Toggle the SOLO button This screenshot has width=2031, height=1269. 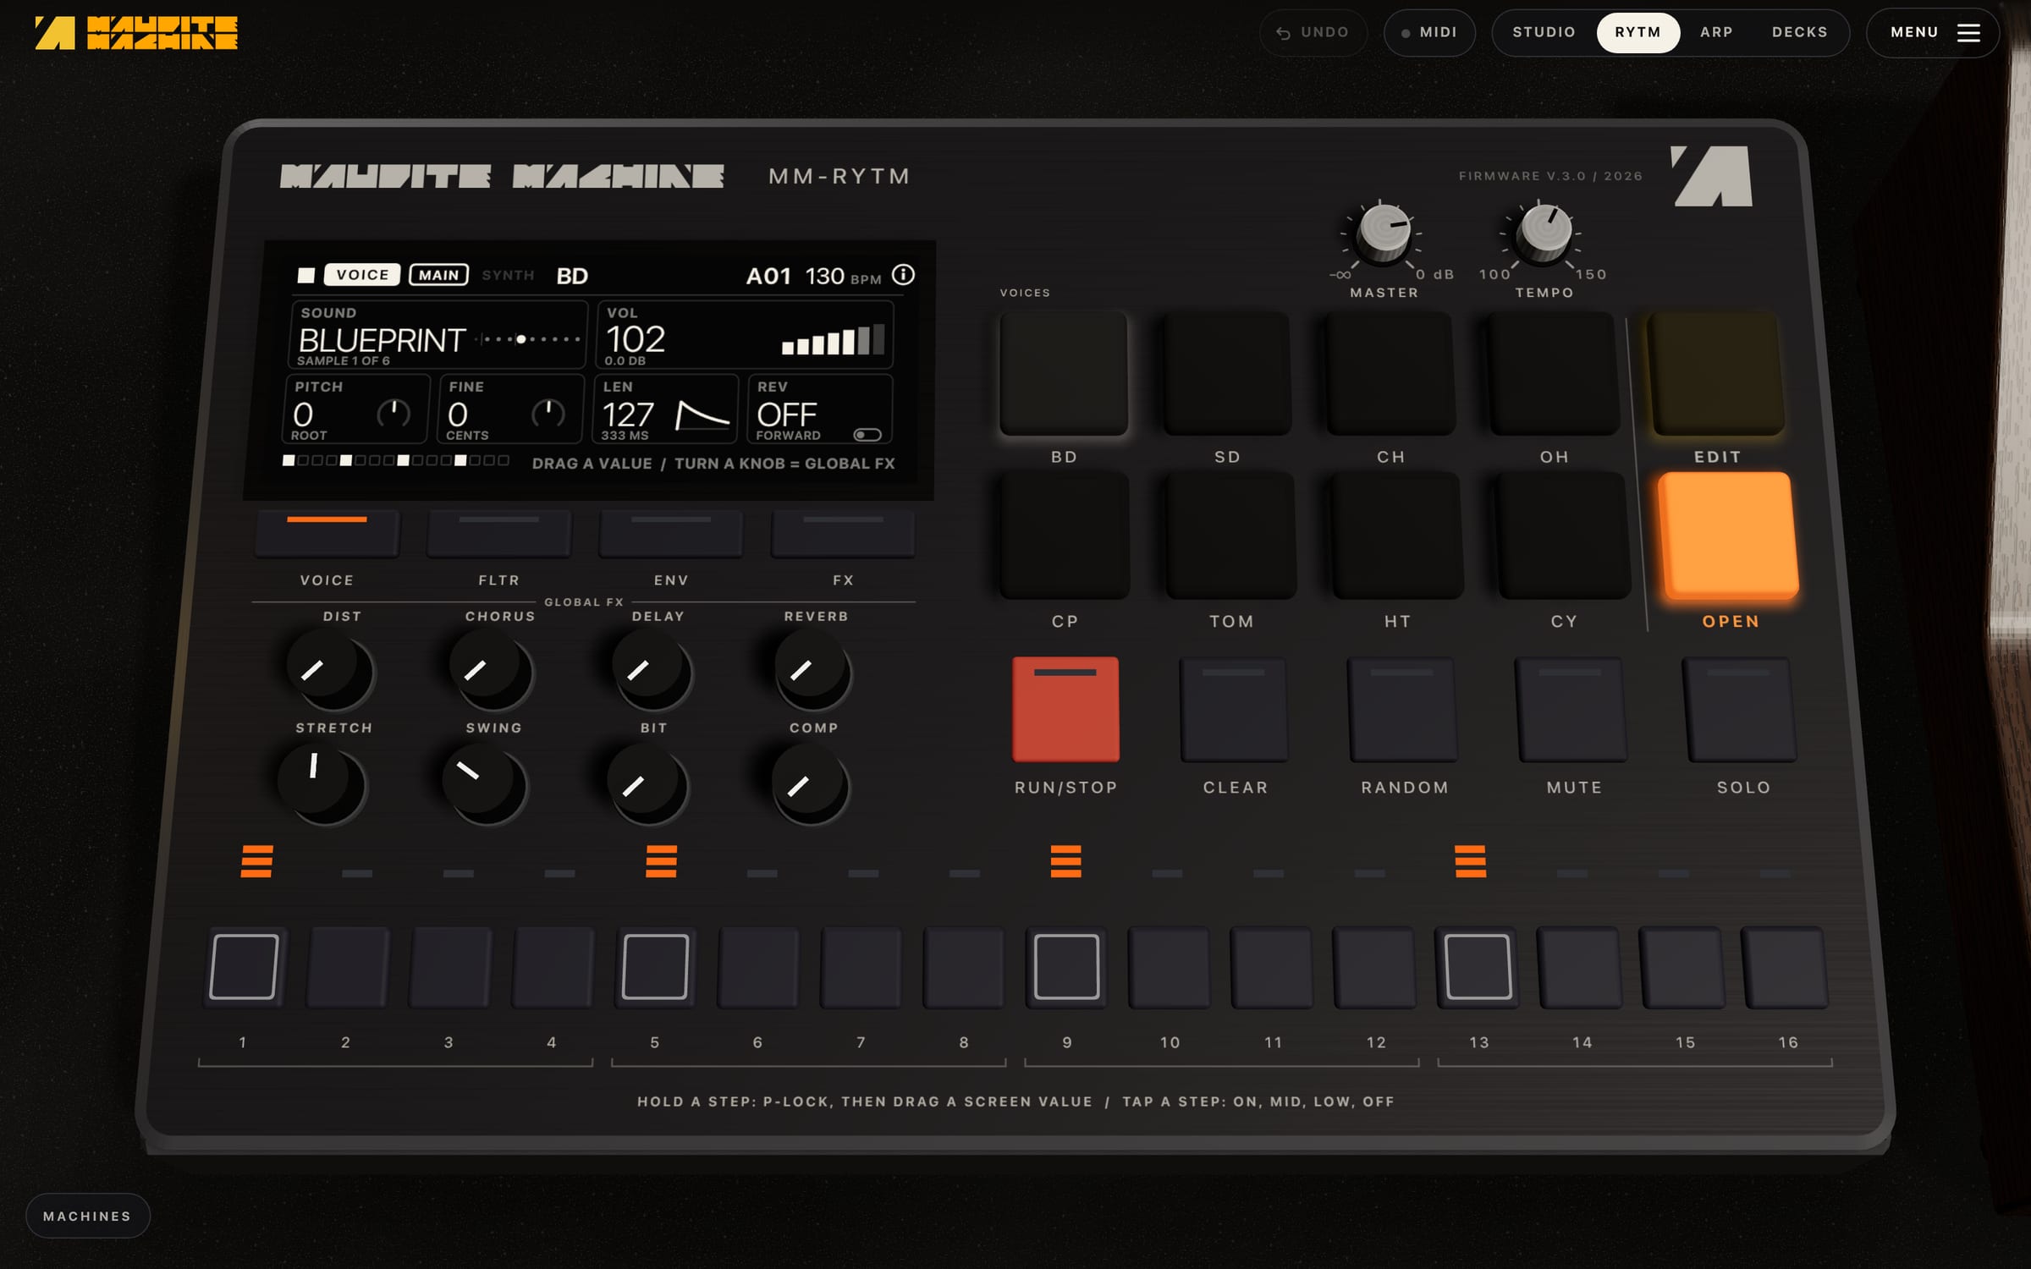1741,709
